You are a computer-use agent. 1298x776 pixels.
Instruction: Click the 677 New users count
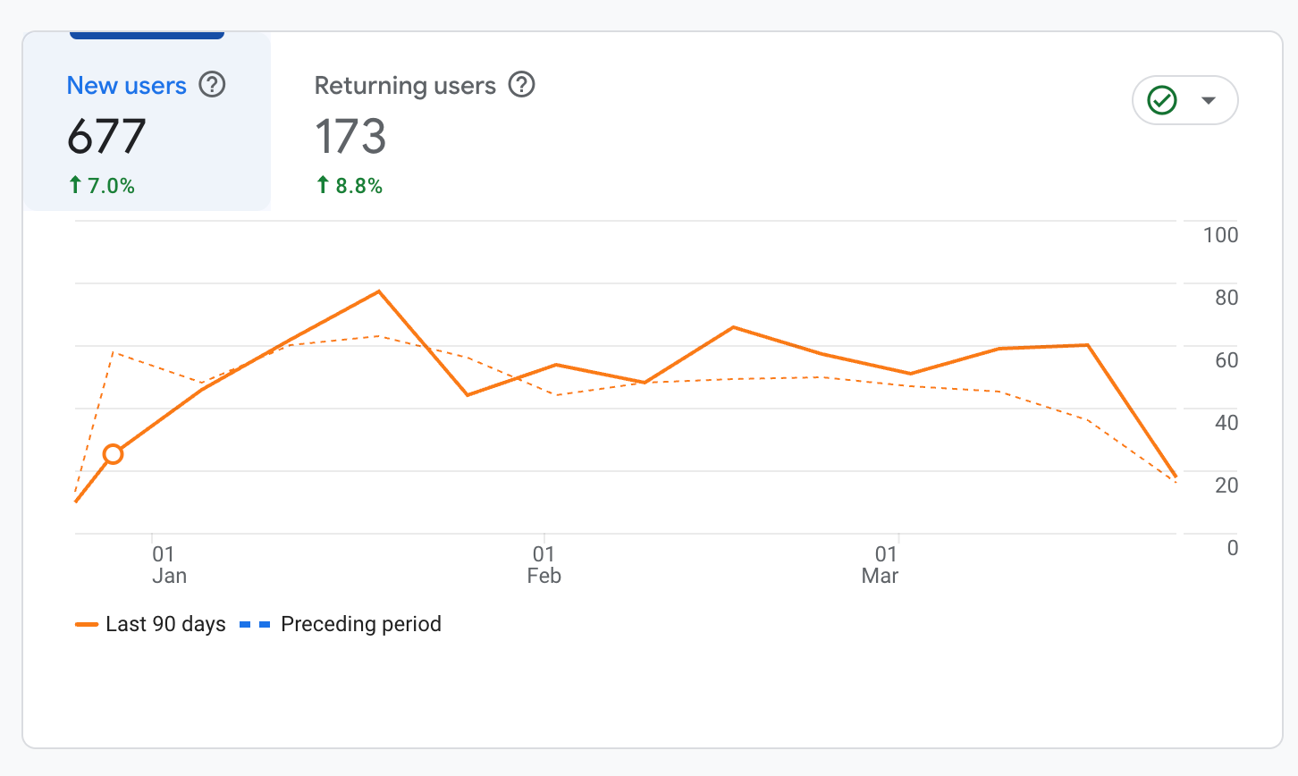point(107,136)
